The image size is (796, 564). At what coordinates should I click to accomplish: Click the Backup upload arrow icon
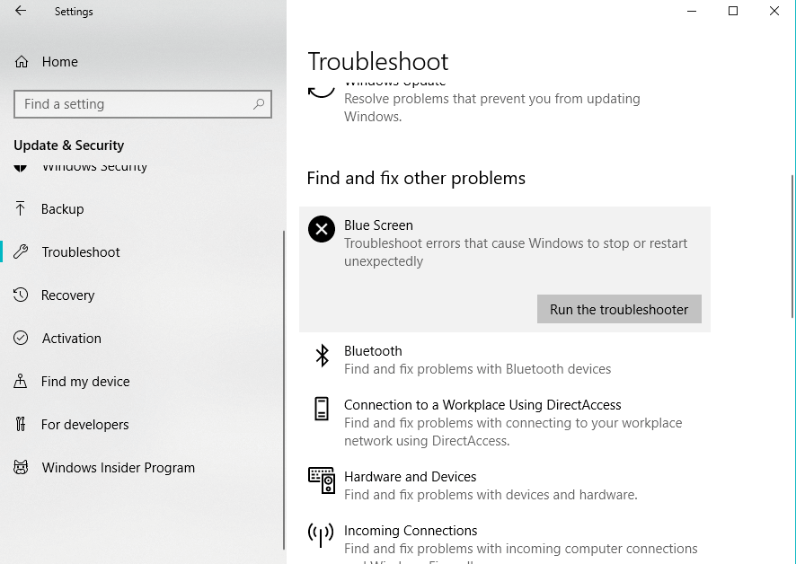[x=21, y=208]
